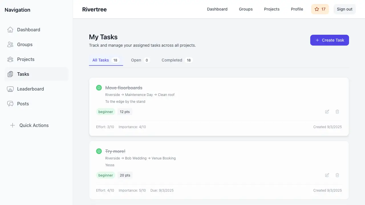Click the Leaderboard icon in sidebar
This screenshot has height=205, width=365.
(x=10, y=89)
